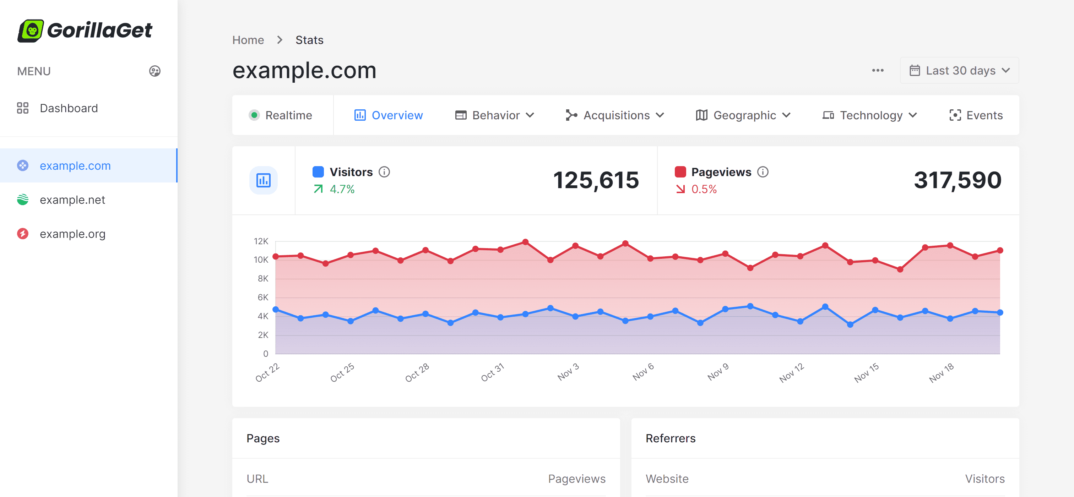Click the theme palette icon beside MENU

tap(155, 71)
